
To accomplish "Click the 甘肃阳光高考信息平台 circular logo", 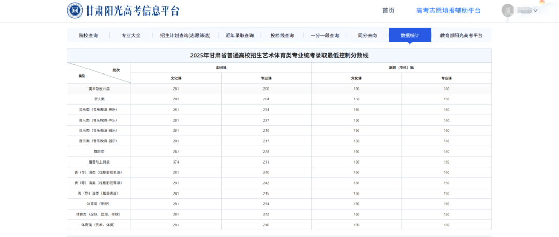I will pos(75,10).
